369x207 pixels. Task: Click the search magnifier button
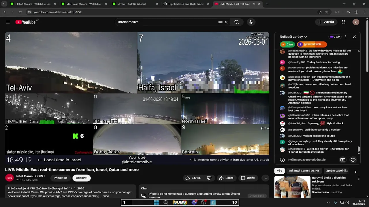237,22
